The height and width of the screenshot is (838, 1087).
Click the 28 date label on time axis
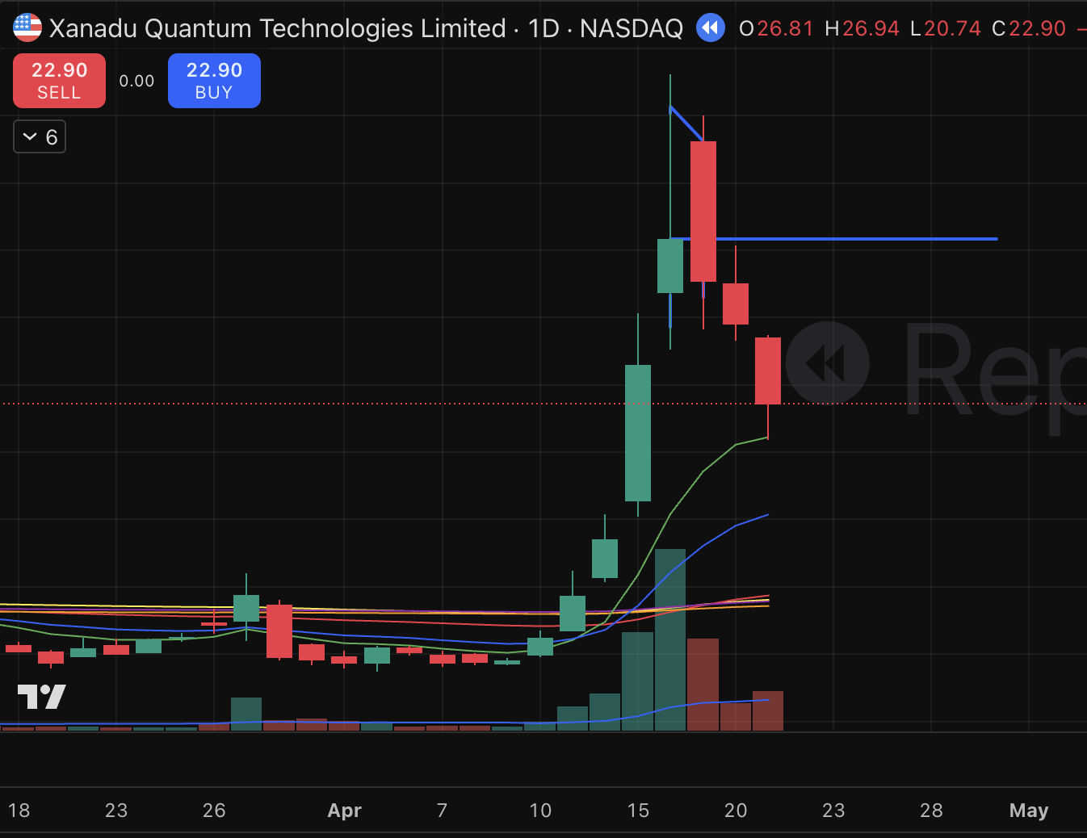click(931, 811)
